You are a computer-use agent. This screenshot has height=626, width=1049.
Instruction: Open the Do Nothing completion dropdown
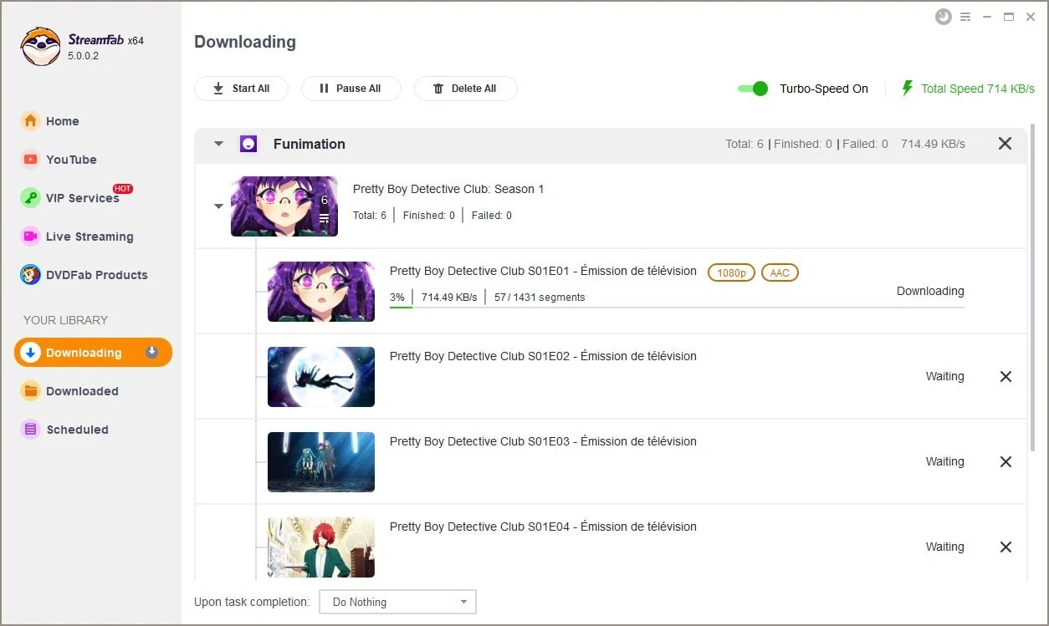point(397,601)
